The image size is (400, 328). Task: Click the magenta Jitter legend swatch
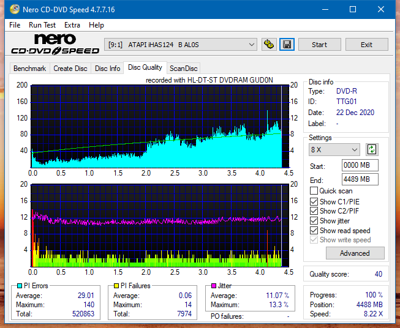pos(214,286)
